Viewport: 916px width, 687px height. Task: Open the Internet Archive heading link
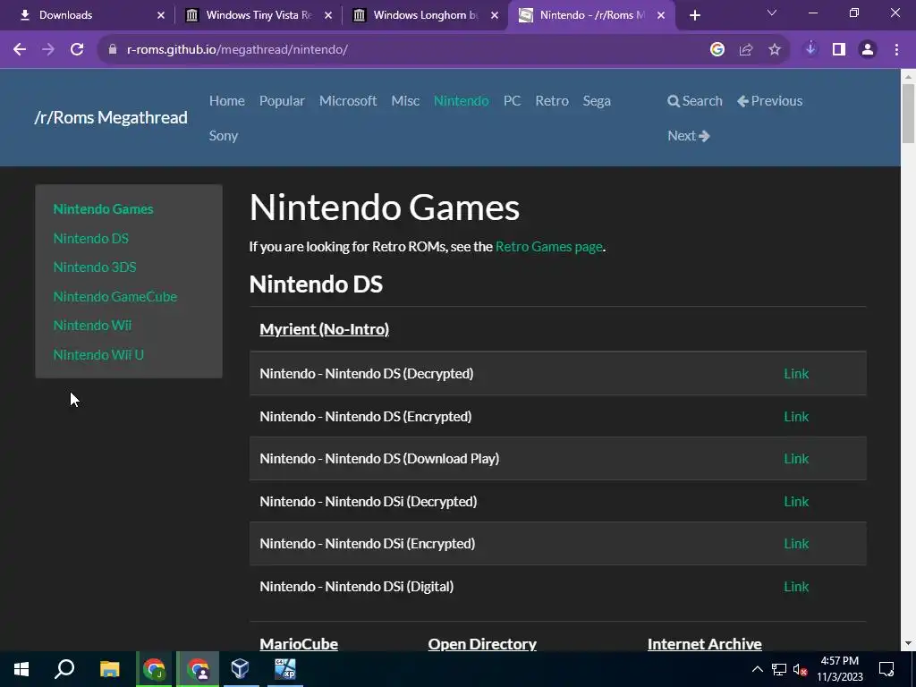point(705,644)
